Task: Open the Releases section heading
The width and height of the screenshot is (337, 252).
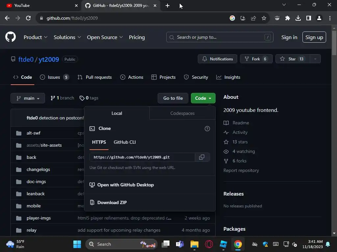Action: [x=233, y=194]
